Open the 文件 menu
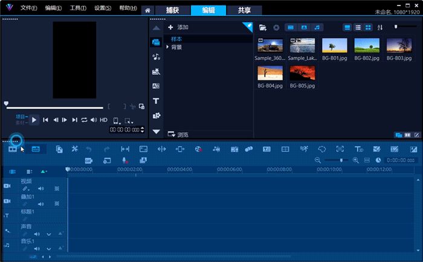The width and height of the screenshot is (423, 262). click(28, 8)
